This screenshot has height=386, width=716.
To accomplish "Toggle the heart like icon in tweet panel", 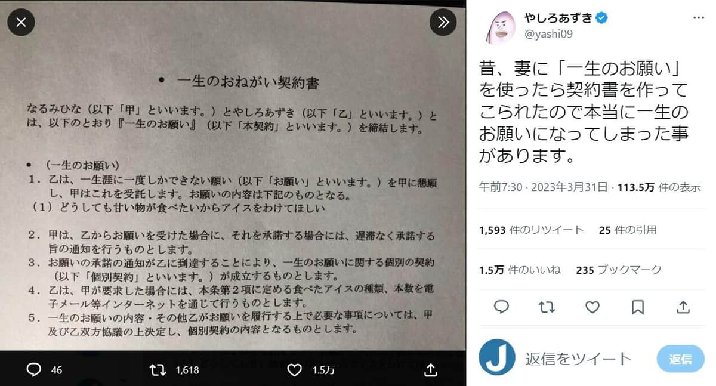I will (592, 307).
